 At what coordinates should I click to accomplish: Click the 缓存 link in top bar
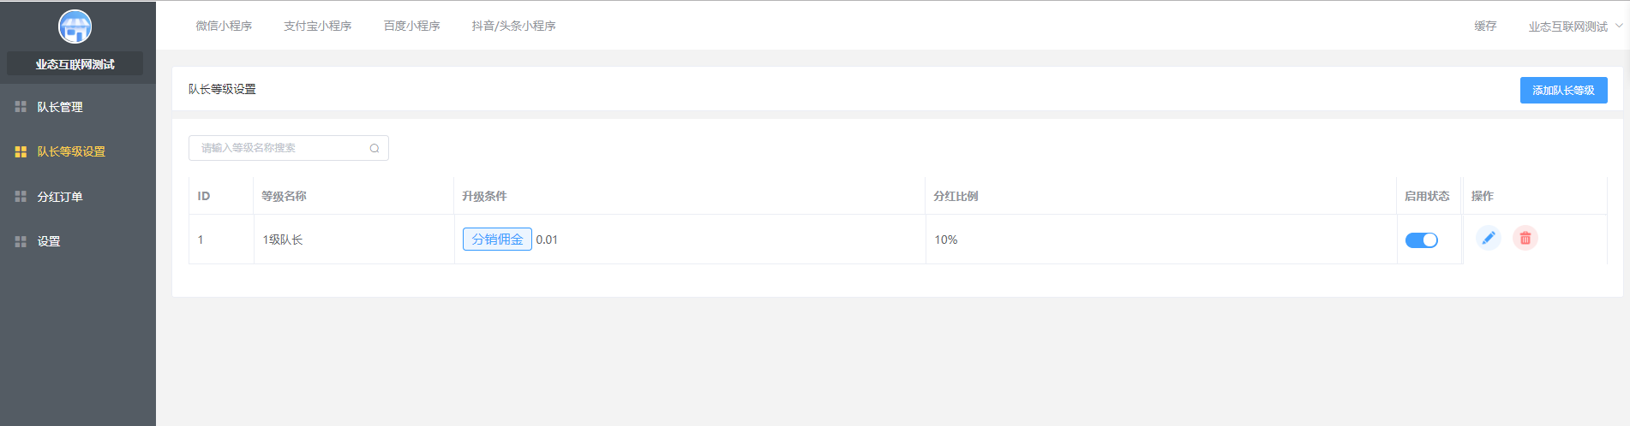1485,26
